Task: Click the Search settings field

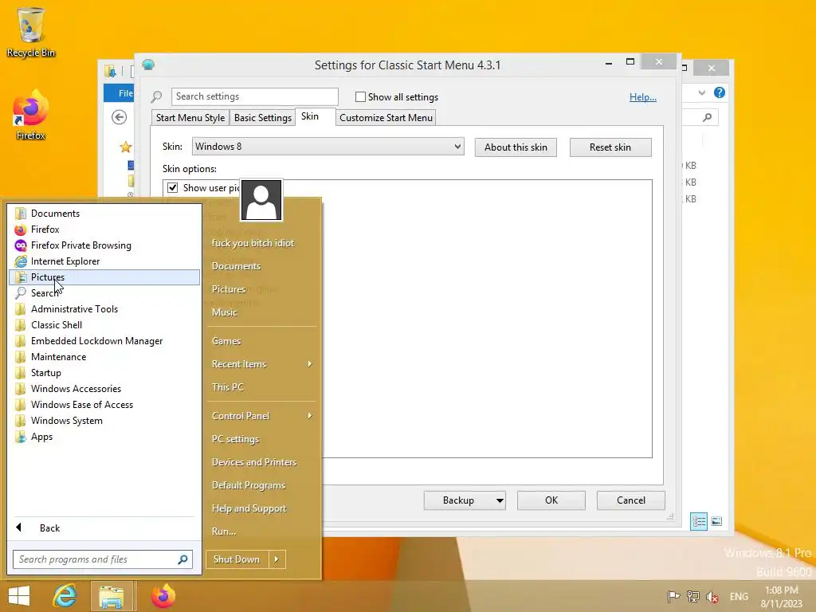Action: click(254, 96)
